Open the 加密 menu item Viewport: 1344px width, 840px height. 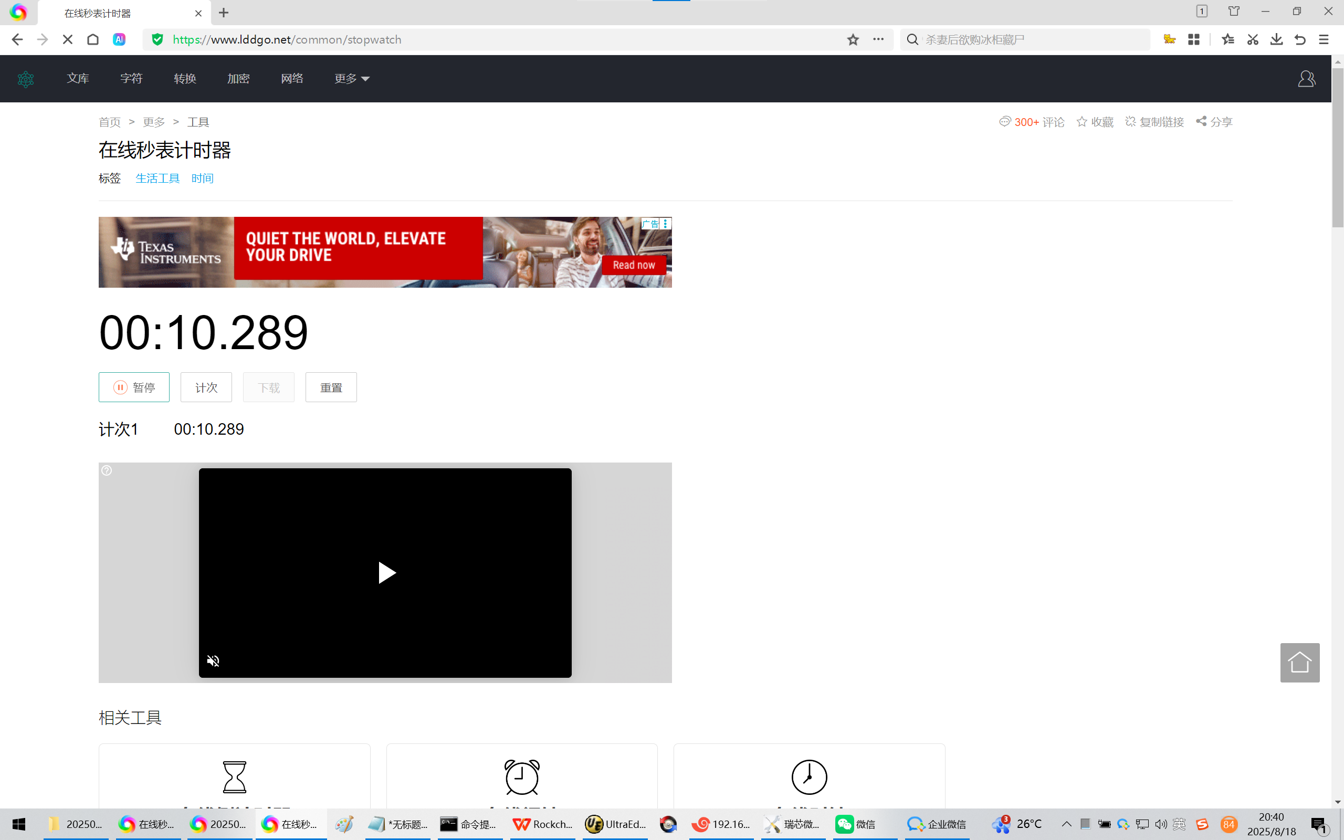pos(238,78)
